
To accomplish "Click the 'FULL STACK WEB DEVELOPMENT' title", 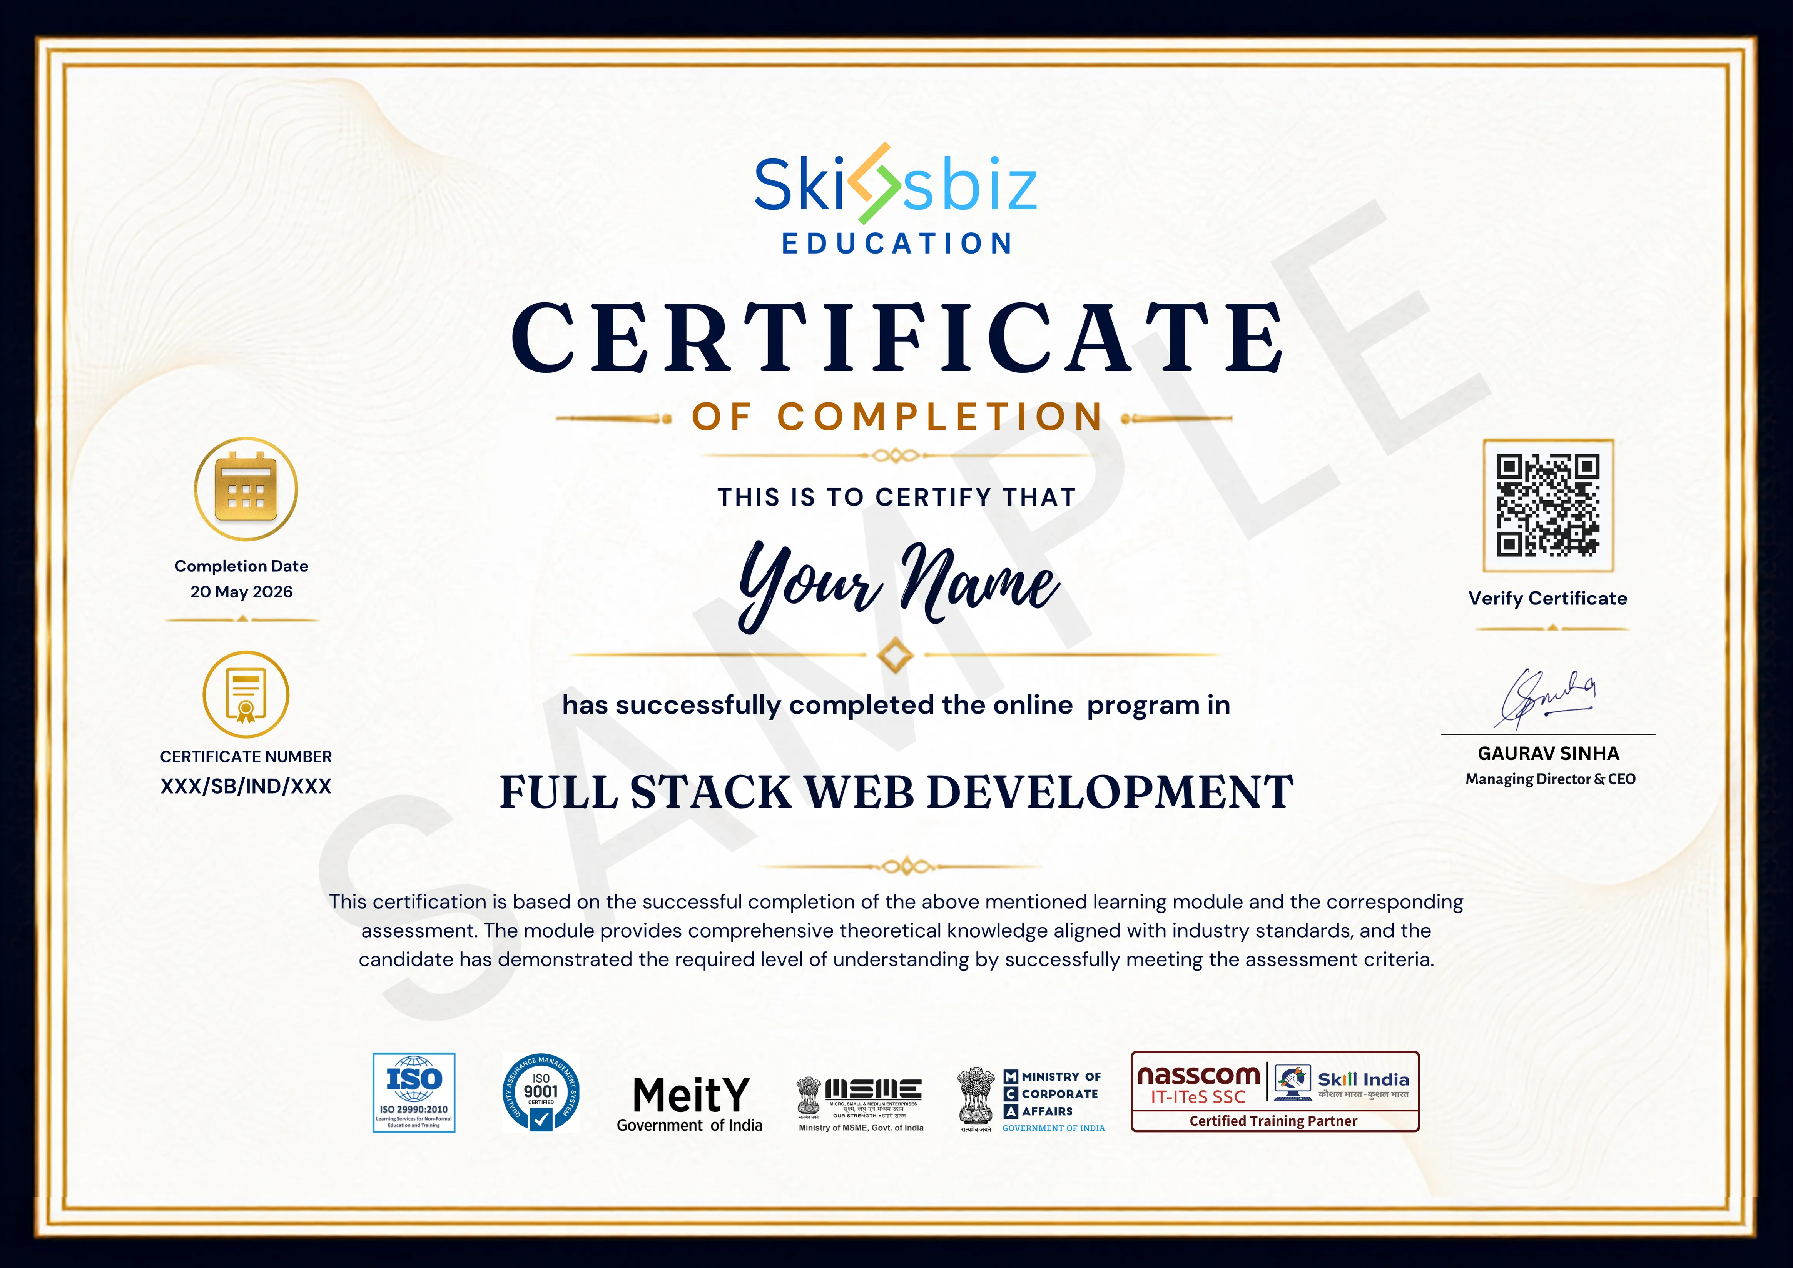I will [x=897, y=792].
